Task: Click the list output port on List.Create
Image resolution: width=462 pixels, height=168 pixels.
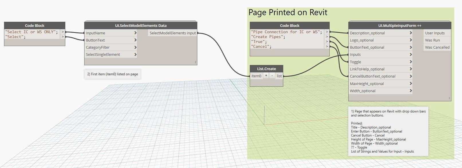Action: [279, 76]
